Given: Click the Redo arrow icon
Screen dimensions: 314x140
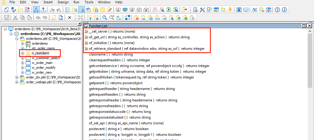Looking at the screenshot, I should tap(45, 17).
